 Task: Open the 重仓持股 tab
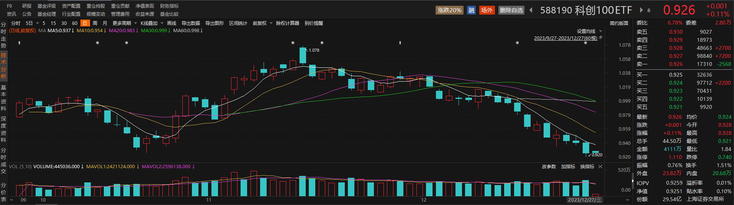tap(95, 6)
